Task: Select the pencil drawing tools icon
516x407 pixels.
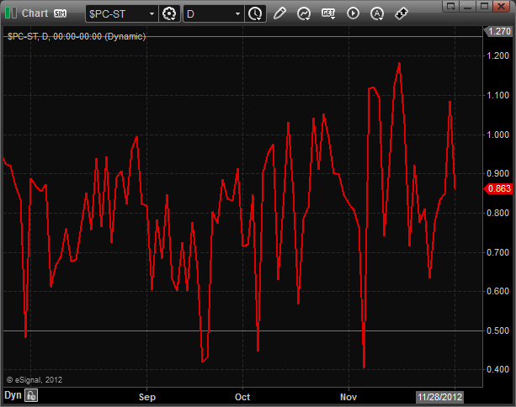Action: (279, 13)
